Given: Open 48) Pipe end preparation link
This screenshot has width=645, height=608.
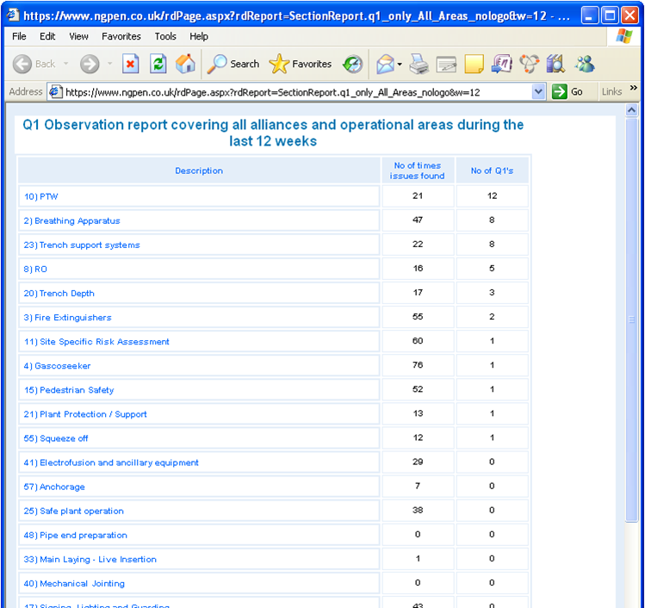Looking at the screenshot, I should pyautogui.click(x=75, y=535).
